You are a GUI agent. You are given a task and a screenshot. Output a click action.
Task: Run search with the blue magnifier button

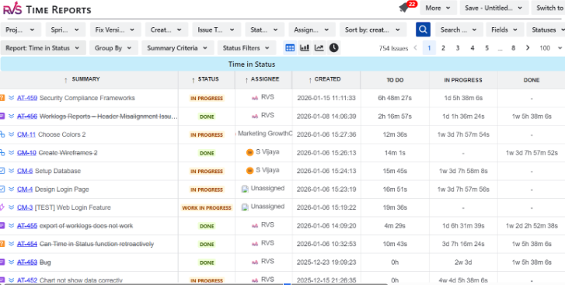[x=423, y=30]
